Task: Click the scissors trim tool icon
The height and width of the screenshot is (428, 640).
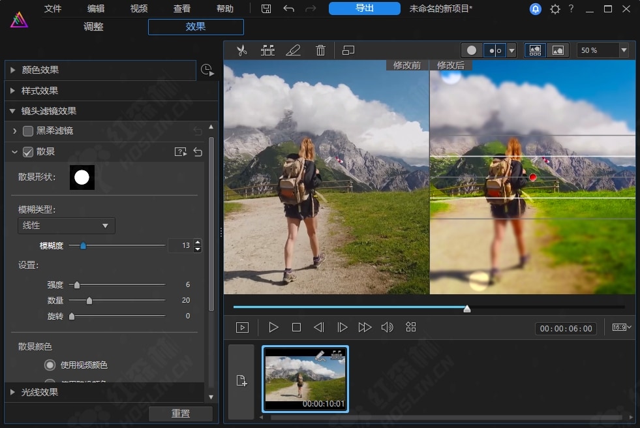Action: [241, 50]
